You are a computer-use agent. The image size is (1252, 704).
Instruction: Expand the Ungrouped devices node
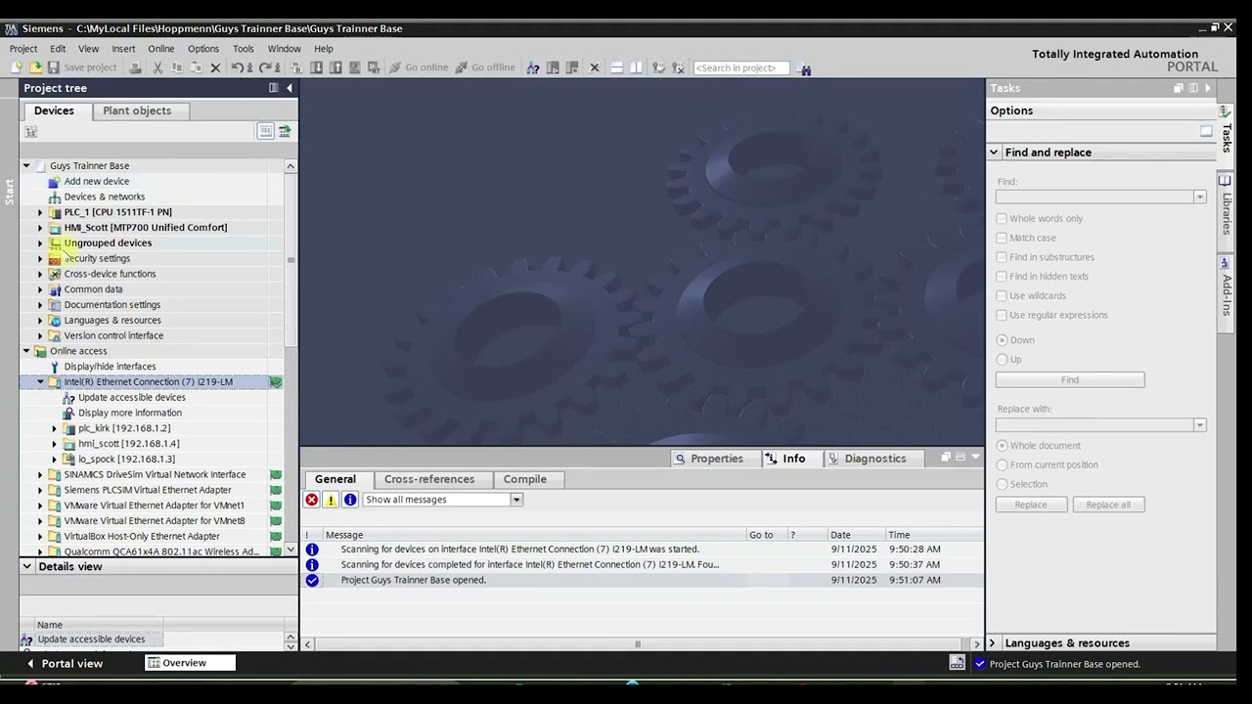[40, 243]
